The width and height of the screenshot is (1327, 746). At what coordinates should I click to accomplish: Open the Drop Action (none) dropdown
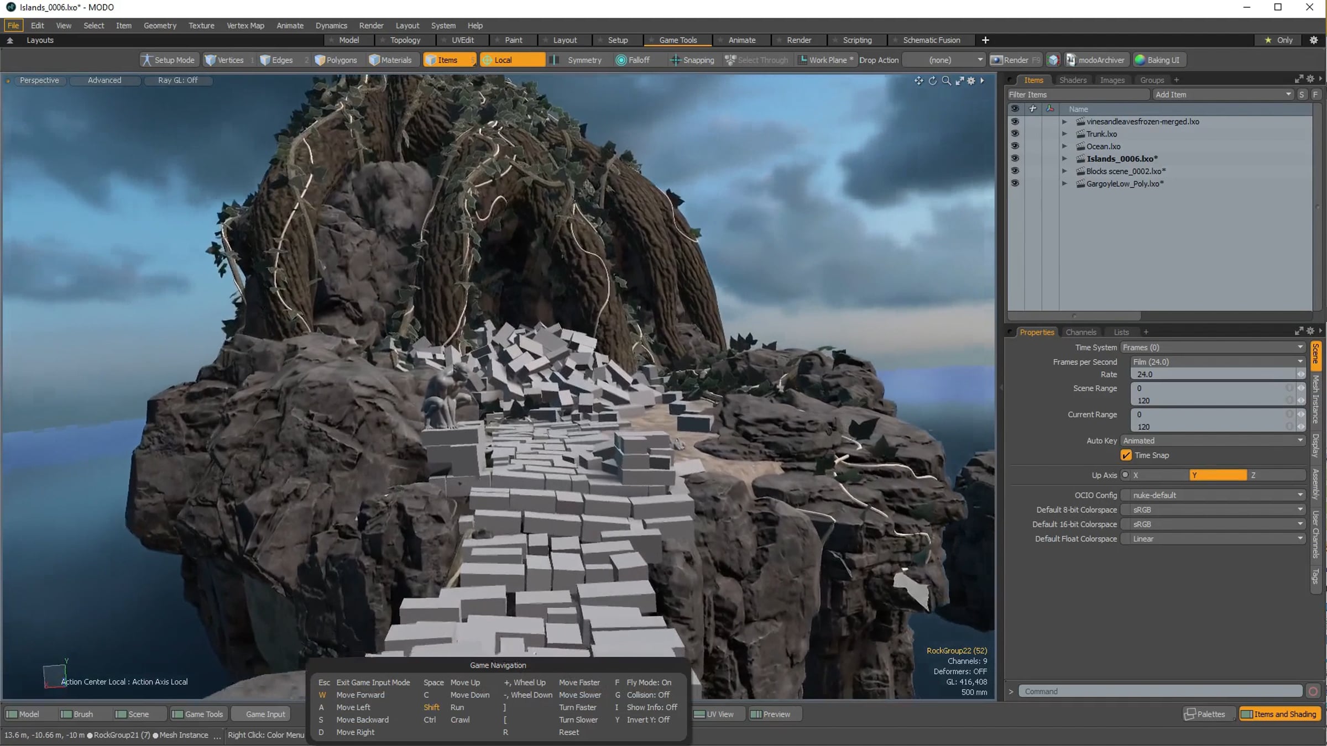tap(944, 60)
